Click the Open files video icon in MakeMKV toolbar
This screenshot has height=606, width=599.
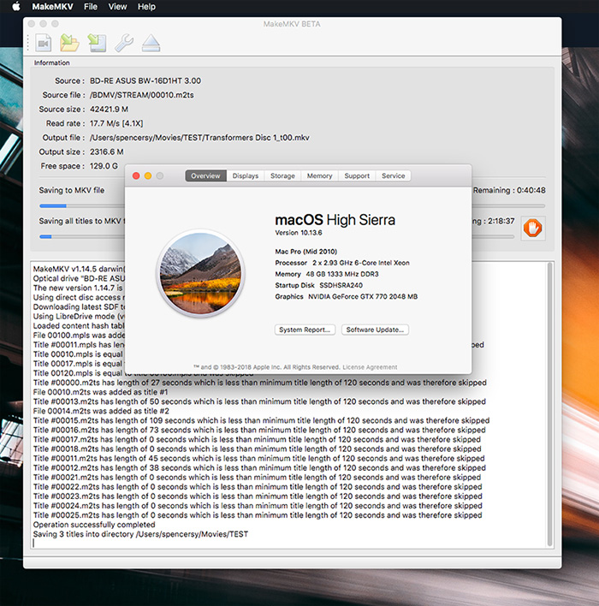(x=44, y=43)
